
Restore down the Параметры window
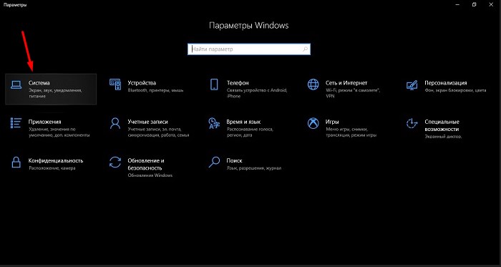click(474, 4)
